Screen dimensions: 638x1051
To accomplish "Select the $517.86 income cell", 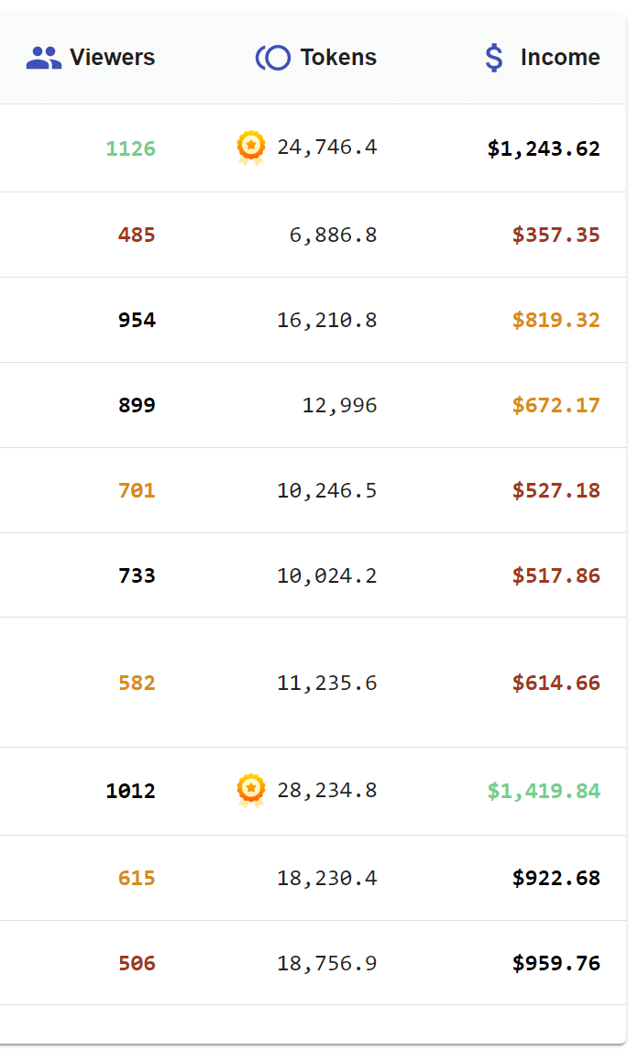I will coord(555,575).
